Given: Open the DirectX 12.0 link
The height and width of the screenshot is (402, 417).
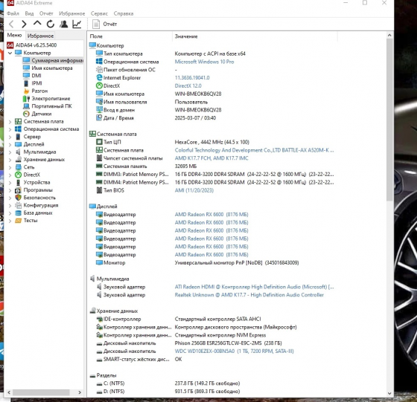Looking at the screenshot, I should (x=188, y=86).
